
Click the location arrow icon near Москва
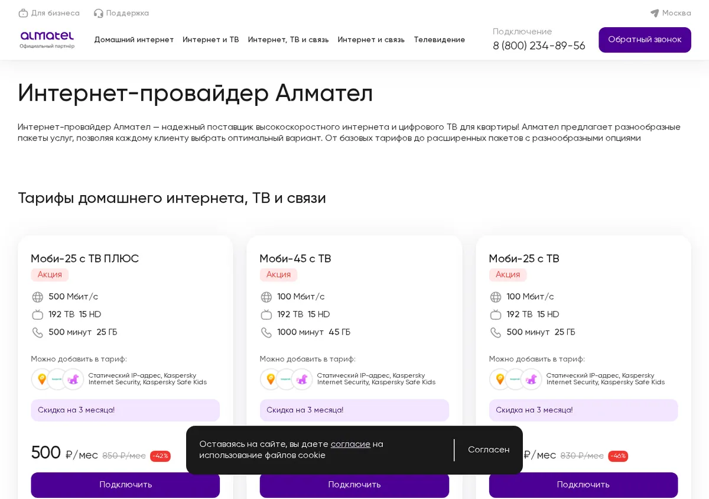pyautogui.click(x=655, y=13)
